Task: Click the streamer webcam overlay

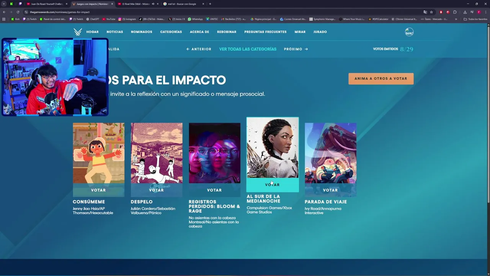Action: [55, 77]
